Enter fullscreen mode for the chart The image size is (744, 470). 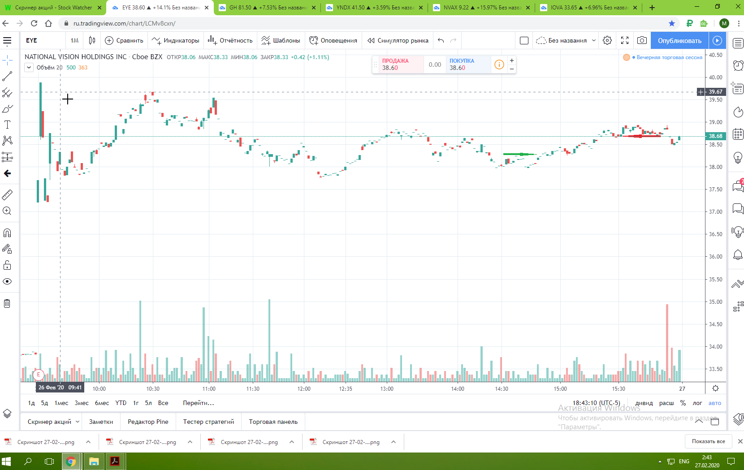click(625, 40)
